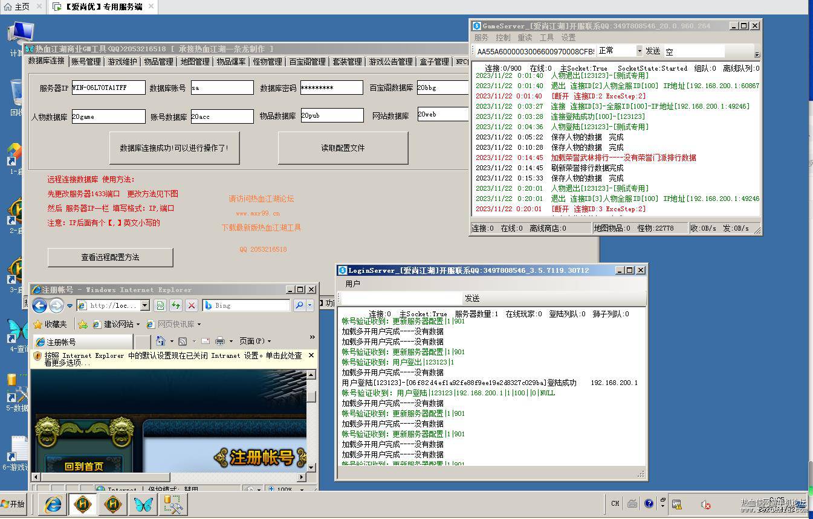Click the 服务器IP input field
Image resolution: width=813 pixels, height=519 pixels.
pyautogui.click(x=108, y=88)
